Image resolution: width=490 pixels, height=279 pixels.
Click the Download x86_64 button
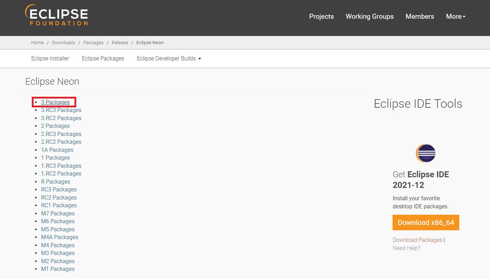pyautogui.click(x=426, y=222)
